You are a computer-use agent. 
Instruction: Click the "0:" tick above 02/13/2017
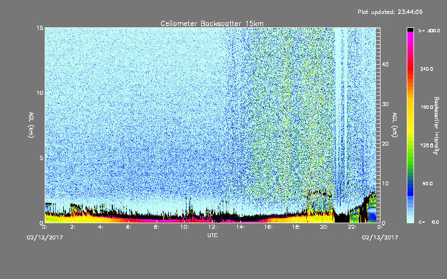click(x=380, y=227)
